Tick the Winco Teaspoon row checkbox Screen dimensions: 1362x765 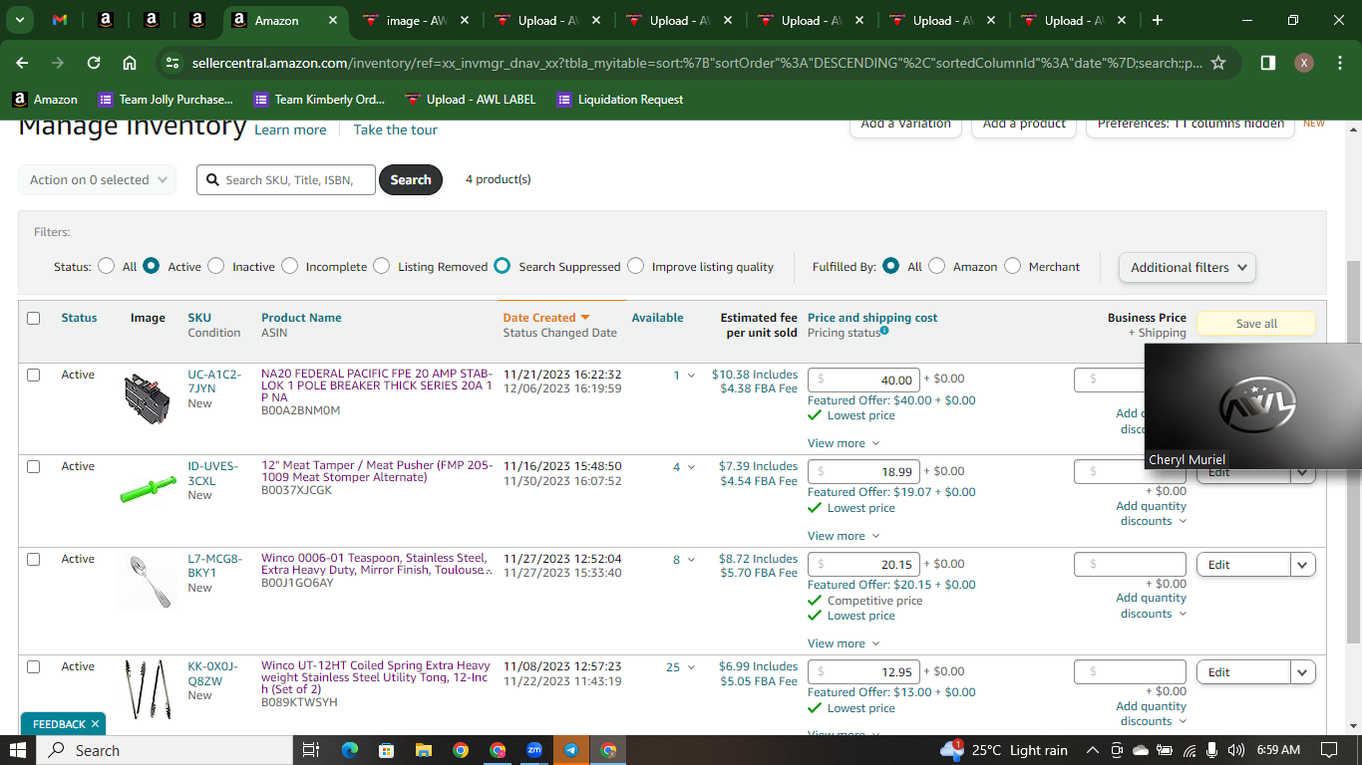34,559
